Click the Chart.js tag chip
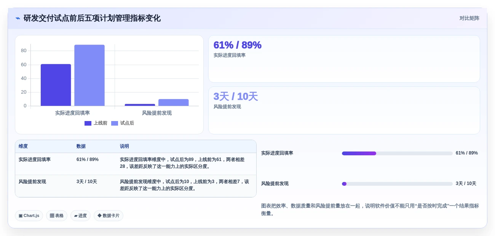This screenshot has width=495, height=236. click(29, 216)
